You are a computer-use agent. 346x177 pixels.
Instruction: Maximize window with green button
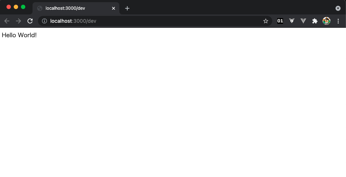click(x=23, y=7)
